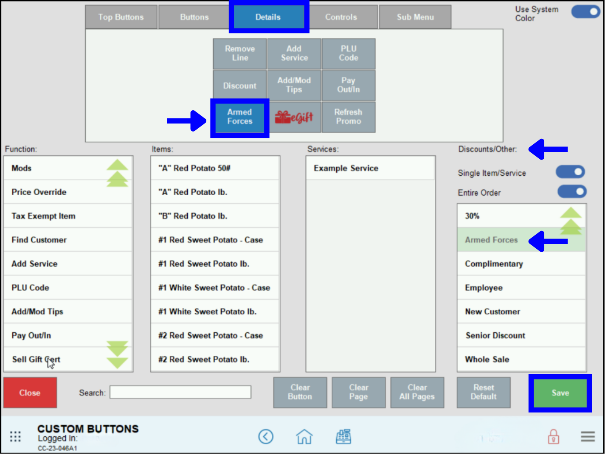Open the Sub Menu tab
This screenshot has width=605, height=455.
pyautogui.click(x=415, y=17)
